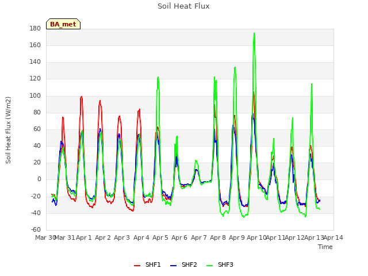
Task: Click the Apr 8 x-axis date label
Action: pos(218,237)
